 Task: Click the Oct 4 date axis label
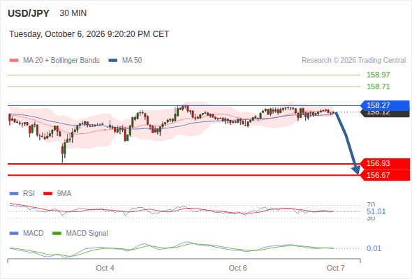105,268
